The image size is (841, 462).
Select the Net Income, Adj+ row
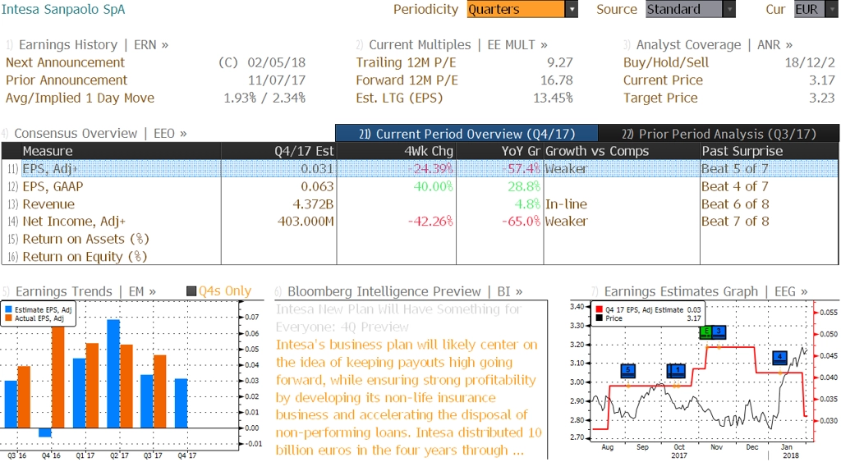(x=420, y=221)
